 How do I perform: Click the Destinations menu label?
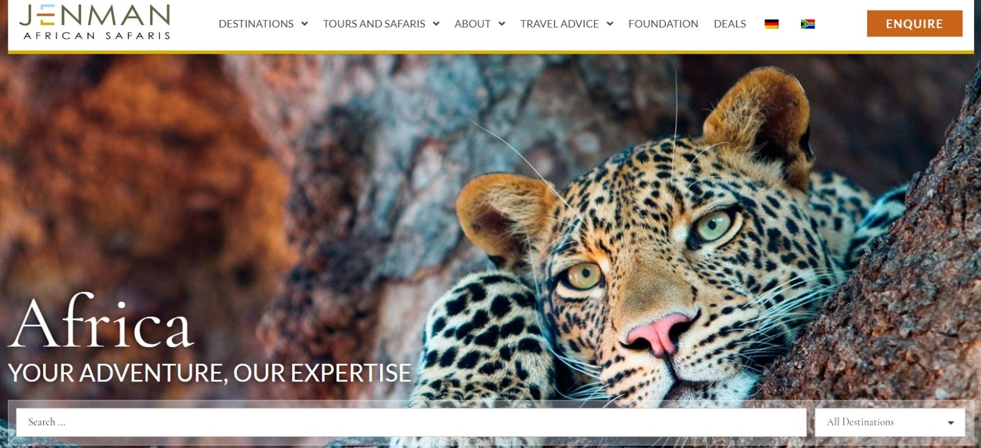click(256, 24)
